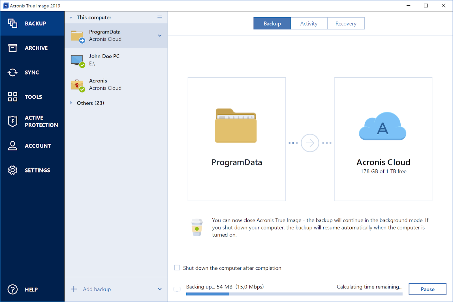Open the ARCHIVE menu item
This screenshot has height=302, width=453.
(x=36, y=48)
